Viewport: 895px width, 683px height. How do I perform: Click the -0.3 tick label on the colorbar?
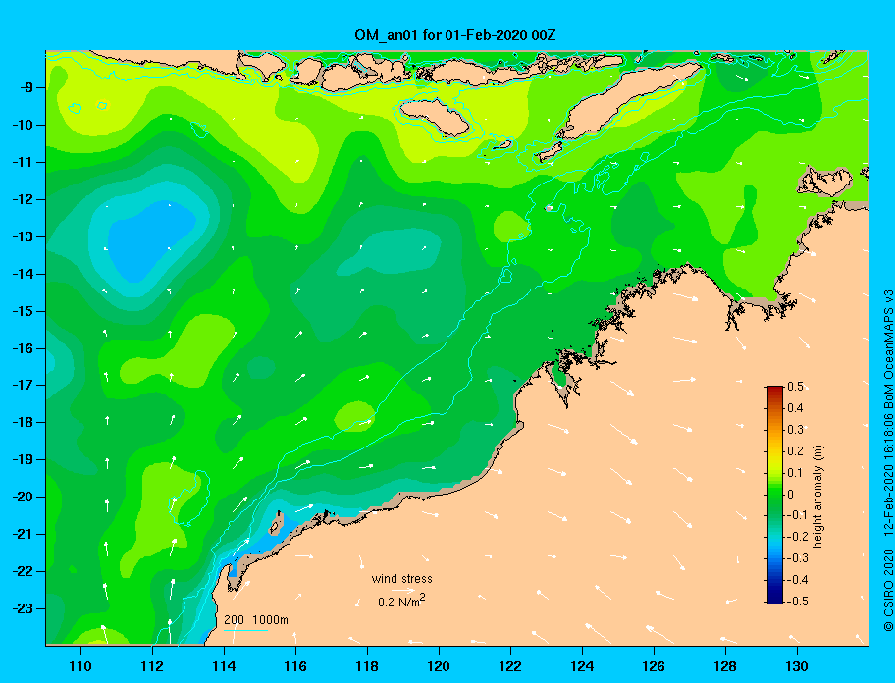tap(798, 558)
